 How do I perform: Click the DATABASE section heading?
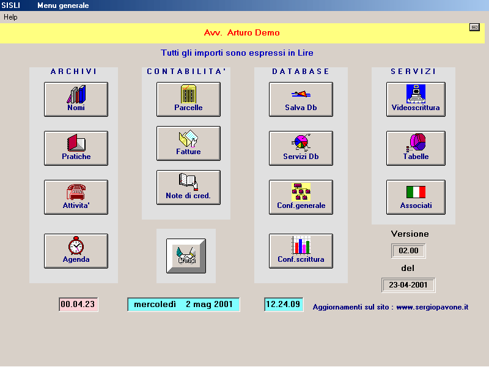pyautogui.click(x=301, y=72)
